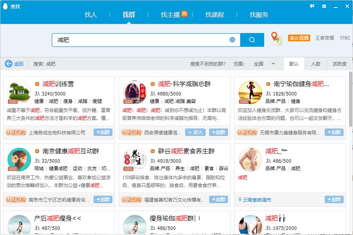Click the search magnifier button
The width and height of the screenshot is (353, 235).
252,40
